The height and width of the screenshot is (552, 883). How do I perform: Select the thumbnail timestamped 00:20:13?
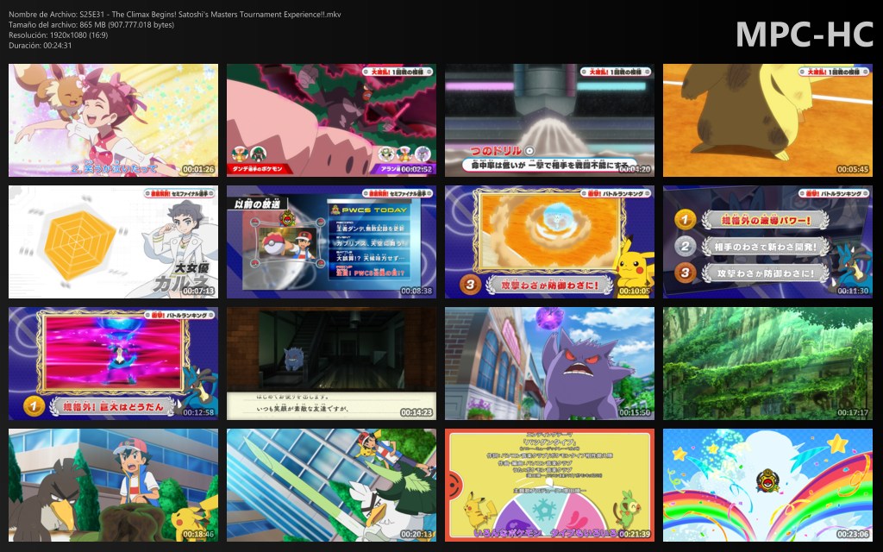pyautogui.click(x=331, y=485)
